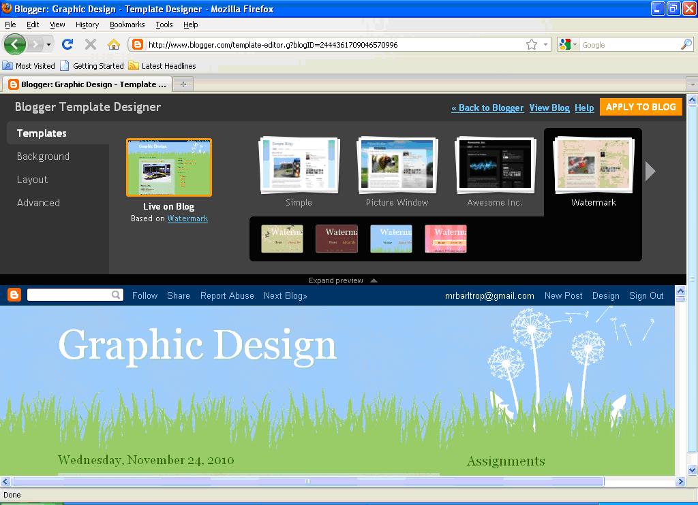Click the page scrollbar down arrow
698x505 pixels.
point(692,470)
